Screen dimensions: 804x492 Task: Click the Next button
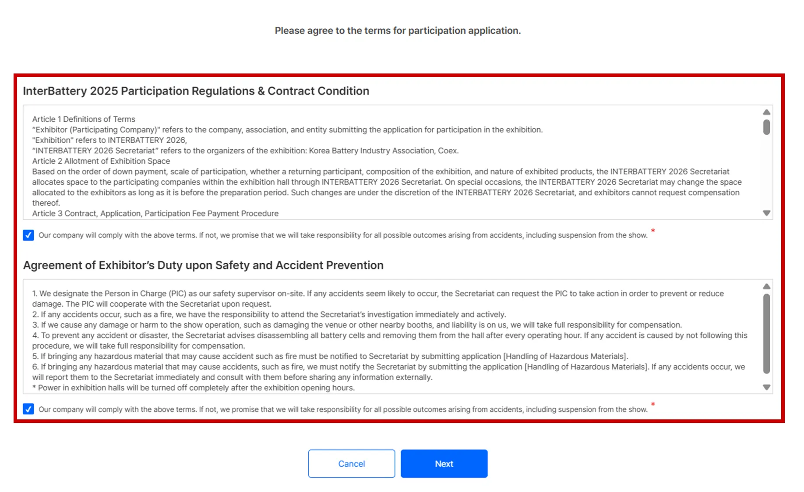[x=444, y=464]
